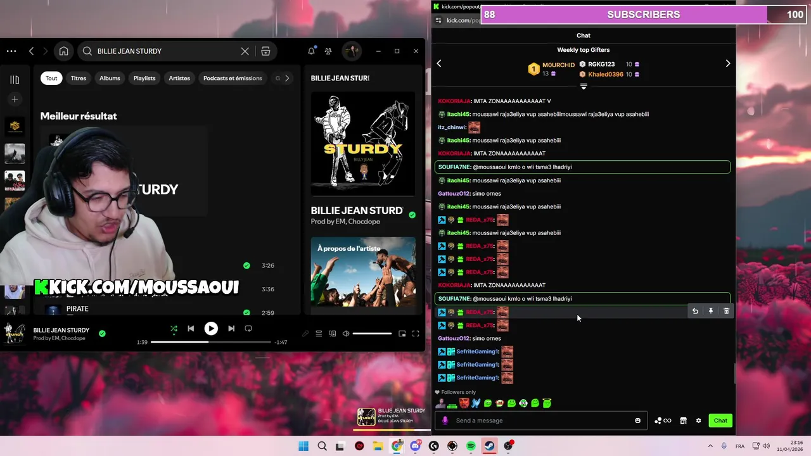Open Spotify notifications bell
The image size is (811, 456).
(311, 51)
